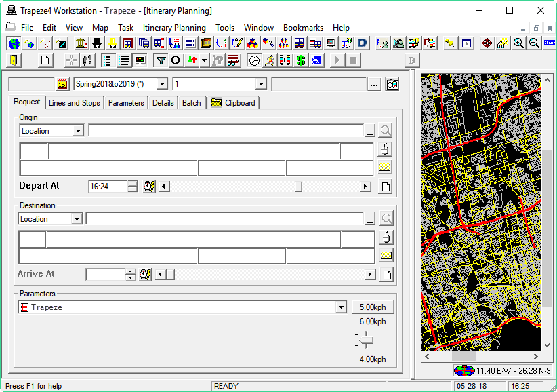Click the clock icon in the lower toolbar
Screen dimensions: 557x392
[x=254, y=60]
